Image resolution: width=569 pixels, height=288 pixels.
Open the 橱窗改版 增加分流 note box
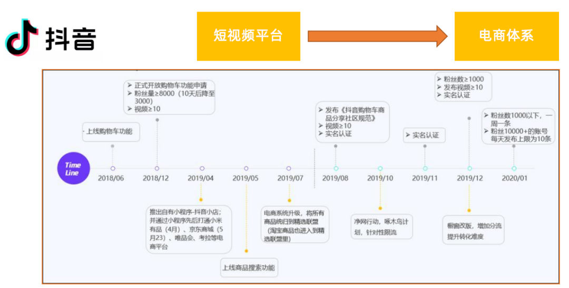(474, 231)
